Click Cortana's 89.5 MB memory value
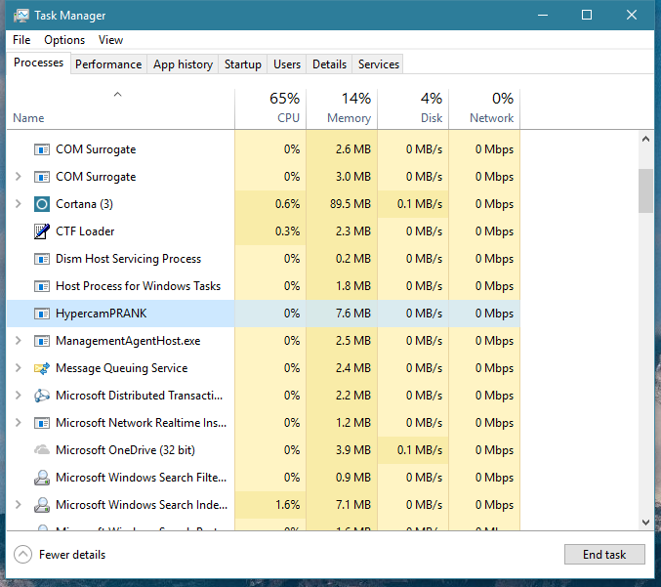The height and width of the screenshot is (587, 661). click(x=351, y=204)
